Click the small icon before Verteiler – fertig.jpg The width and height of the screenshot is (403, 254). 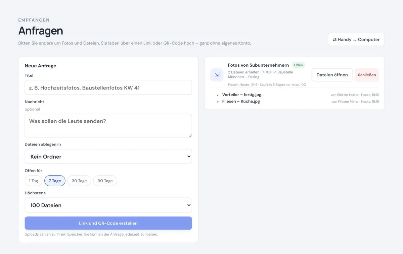218,95
